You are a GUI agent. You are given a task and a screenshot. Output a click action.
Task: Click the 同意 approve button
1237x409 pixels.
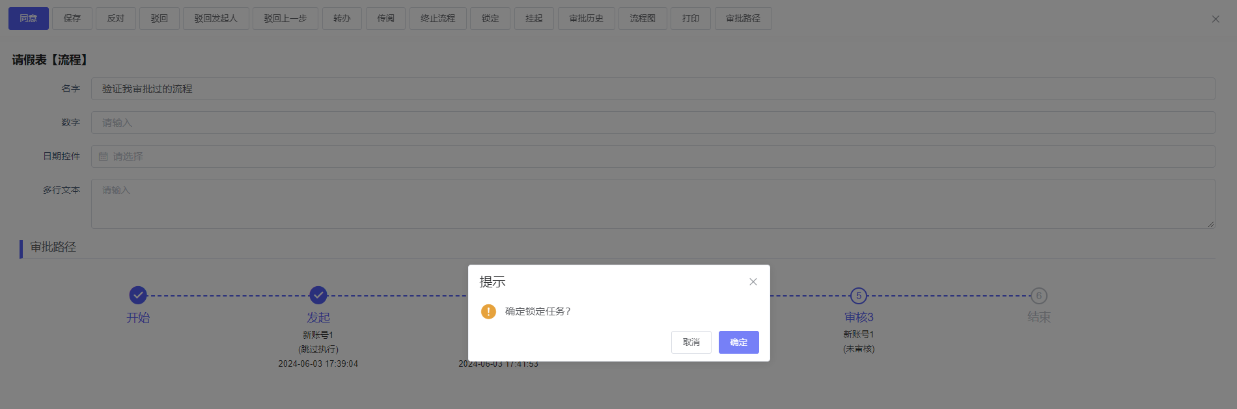[x=29, y=18]
